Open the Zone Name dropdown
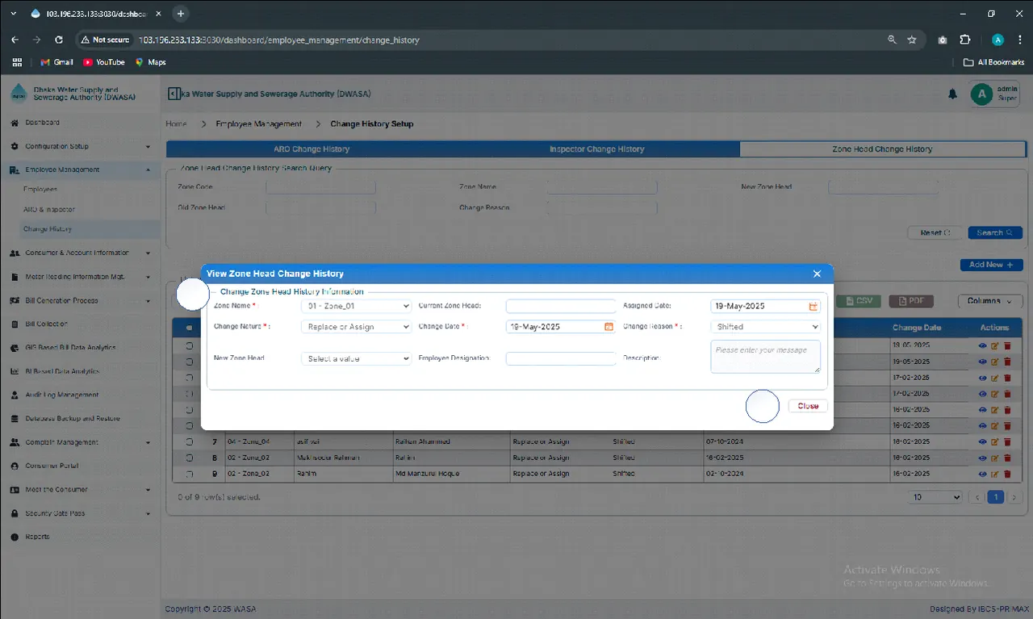The width and height of the screenshot is (1033, 619). coord(356,307)
